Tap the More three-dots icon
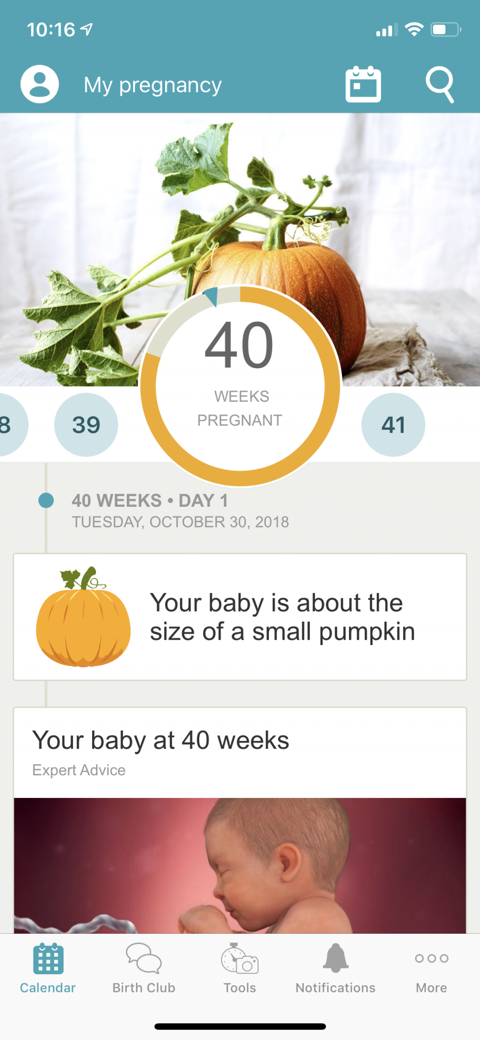This screenshot has height=1040, width=480. tap(432, 958)
